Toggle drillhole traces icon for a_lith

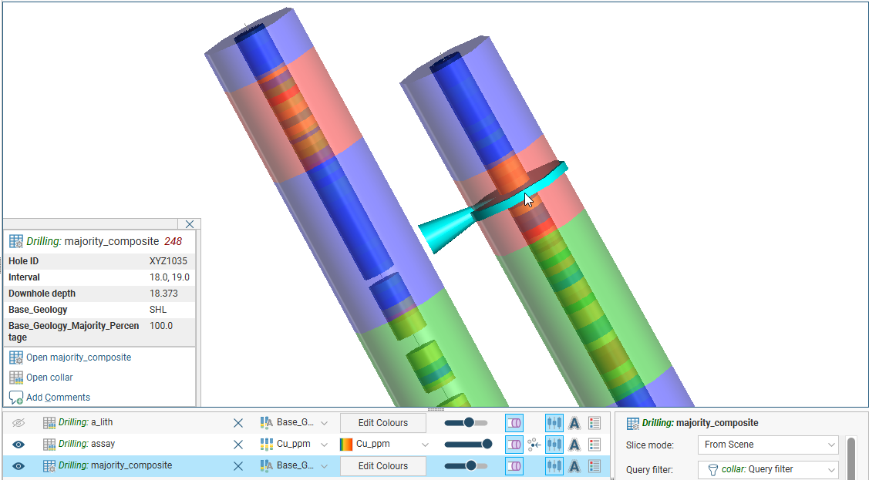click(554, 423)
